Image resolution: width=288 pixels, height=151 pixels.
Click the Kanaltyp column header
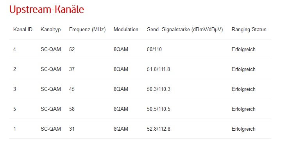pyautogui.click(x=51, y=30)
